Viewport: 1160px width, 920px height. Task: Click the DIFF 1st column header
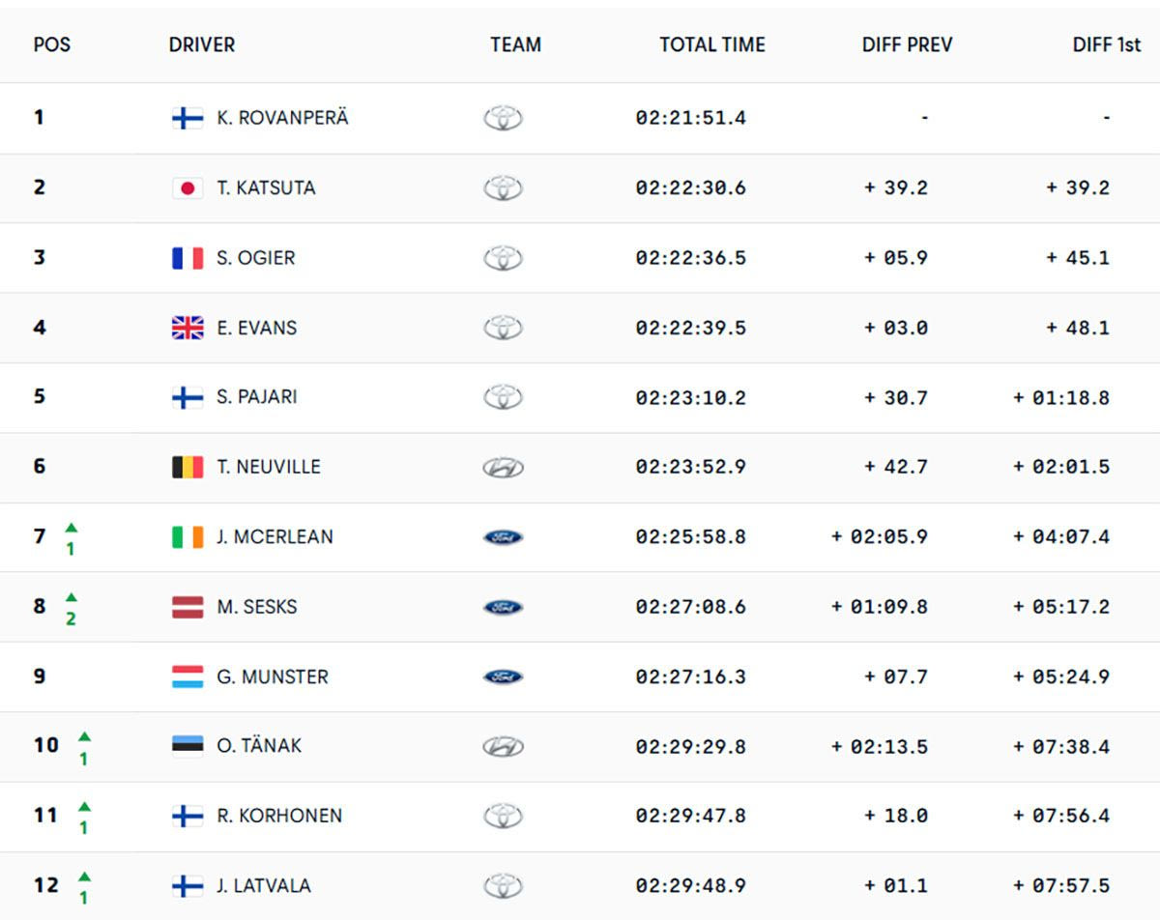[x=1107, y=44]
